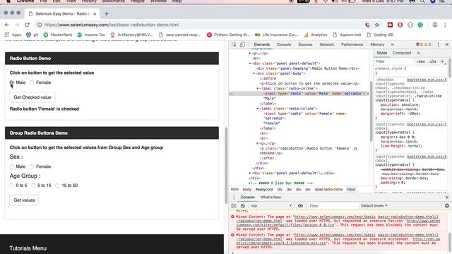Screen dimensions: 452x254
Task: Show more DevTools tabs
Action: click(x=393, y=44)
